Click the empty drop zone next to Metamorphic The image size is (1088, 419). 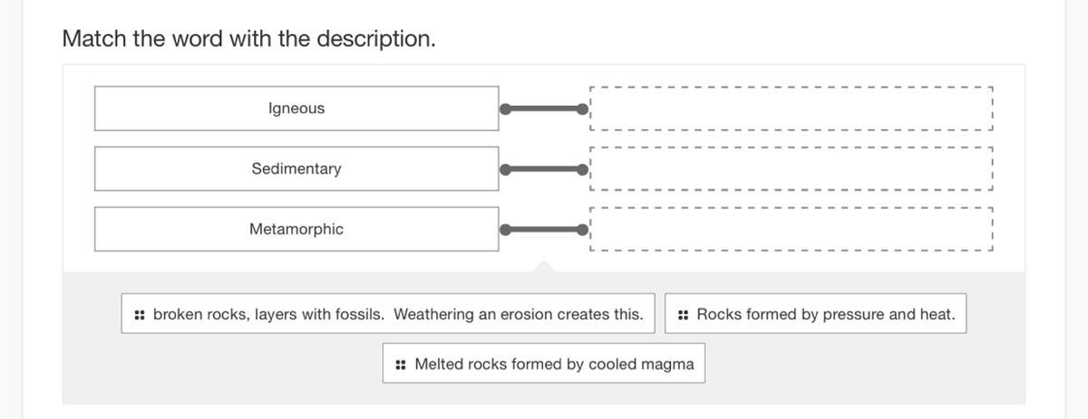pyautogui.click(x=792, y=230)
